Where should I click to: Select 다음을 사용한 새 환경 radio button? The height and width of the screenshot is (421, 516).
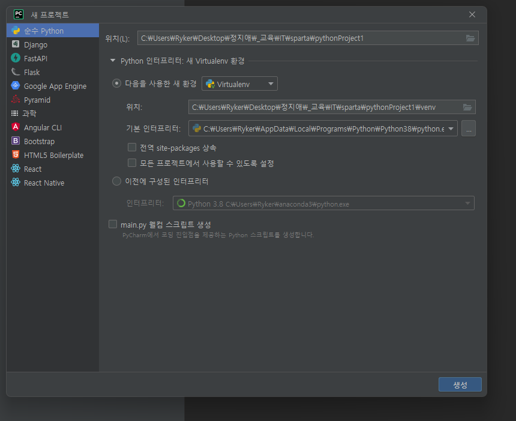point(116,83)
